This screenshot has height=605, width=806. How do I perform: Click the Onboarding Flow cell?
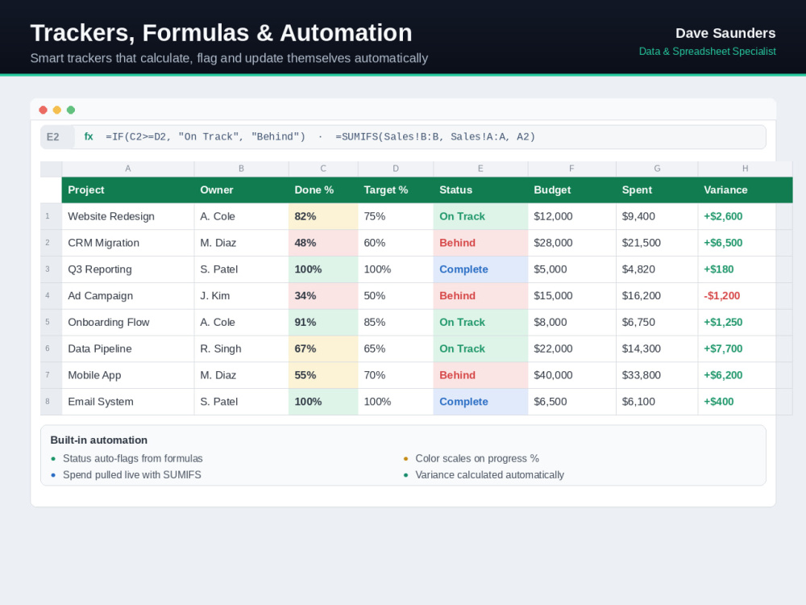point(128,322)
